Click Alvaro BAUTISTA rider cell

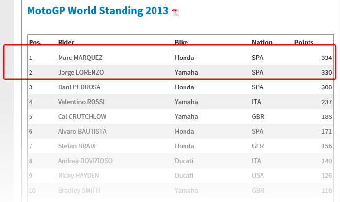pyautogui.click(x=82, y=131)
